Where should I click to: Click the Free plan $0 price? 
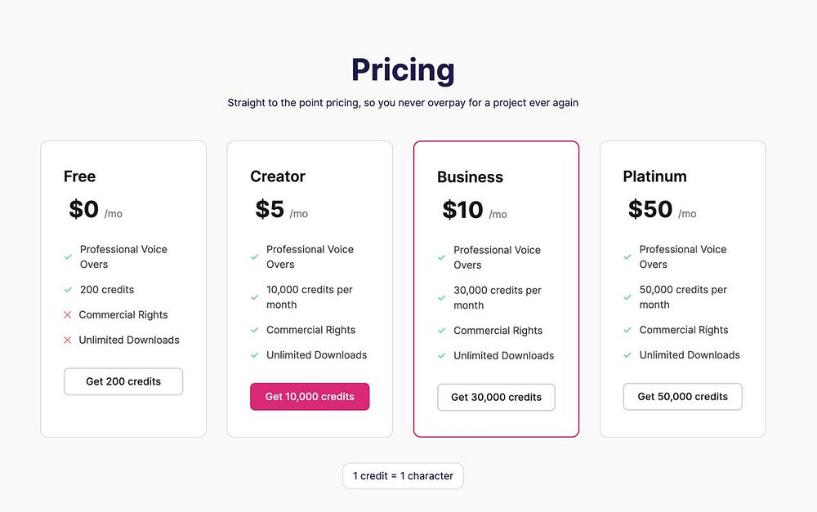pyautogui.click(x=84, y=210)
